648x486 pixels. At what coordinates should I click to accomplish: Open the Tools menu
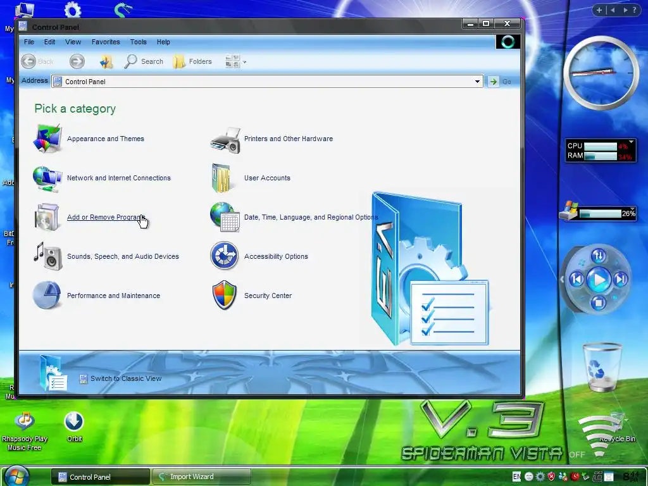(138, 42)
